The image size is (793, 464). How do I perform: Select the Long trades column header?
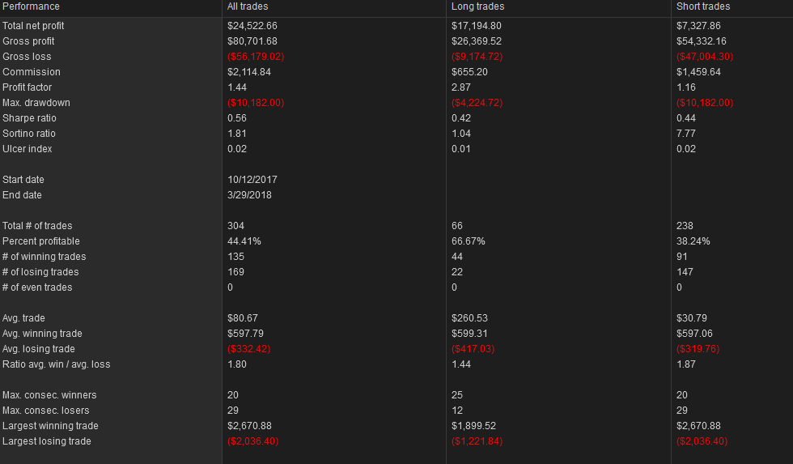477,6
